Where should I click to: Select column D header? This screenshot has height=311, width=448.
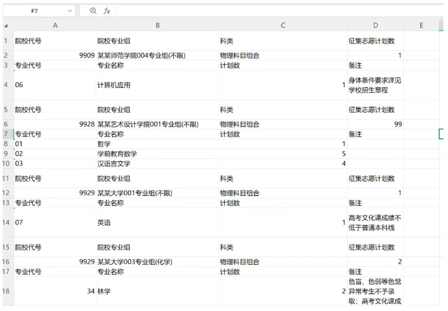point(375,25)
